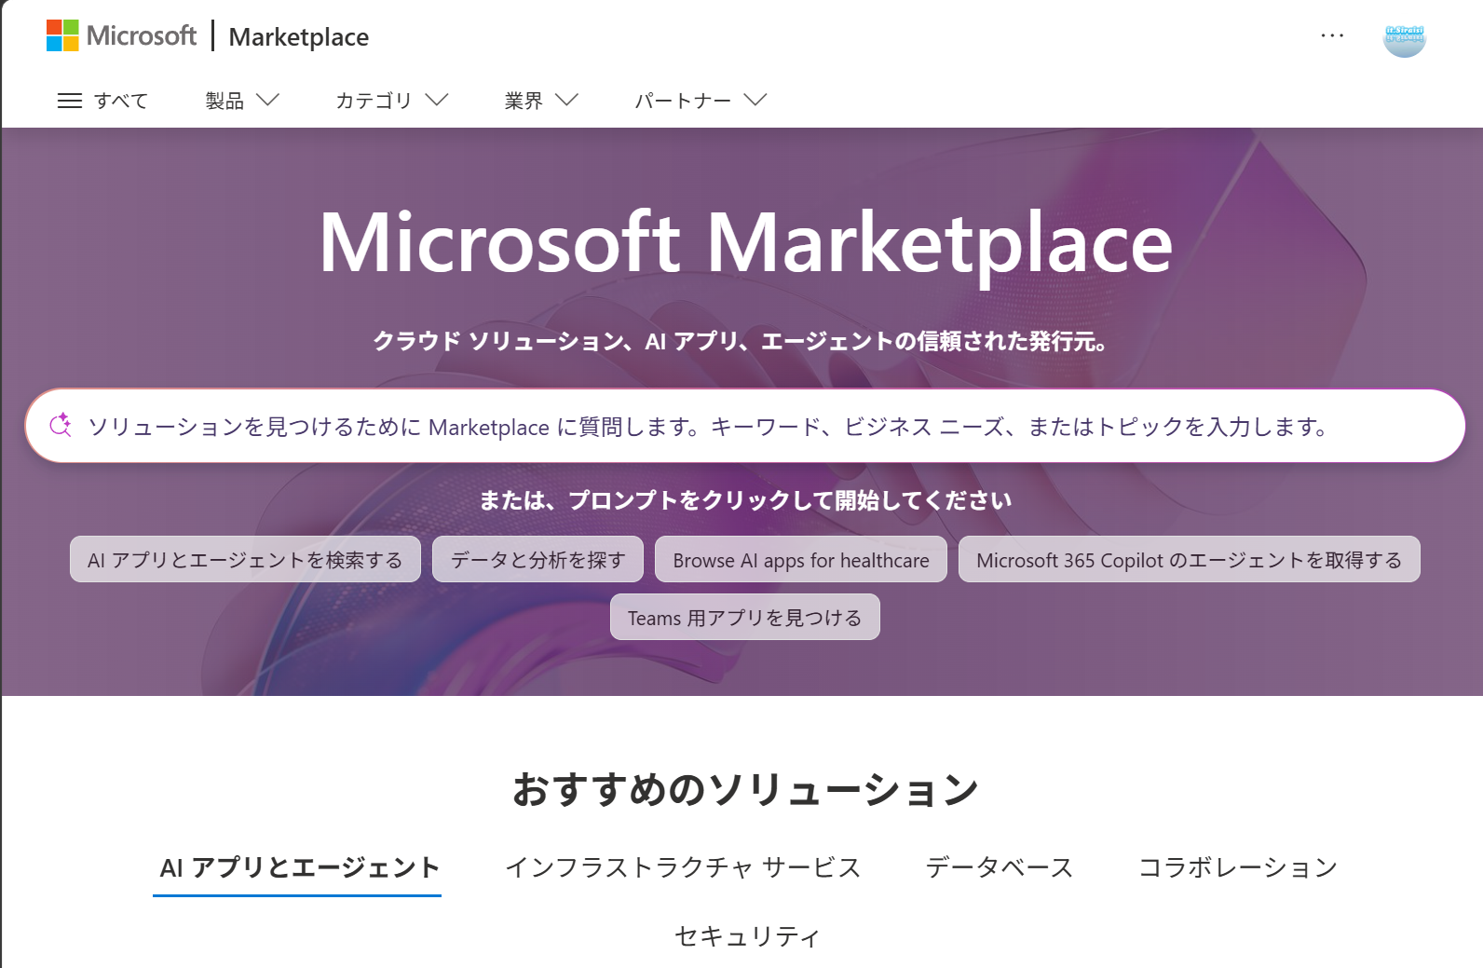Click the おすすめのソリューション heading
Screen dimensions: 1483x968
746,789
